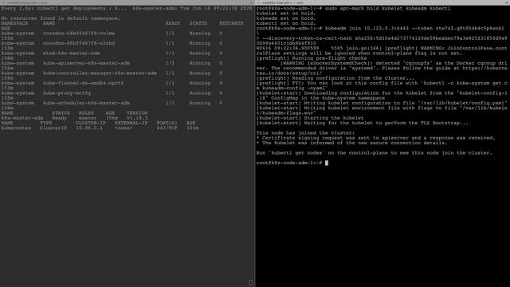Screen dimensions: 510x287
Task: Click the '--discovery-token-ca-cert-hash' option text
Action: click(x=307, y=38)
